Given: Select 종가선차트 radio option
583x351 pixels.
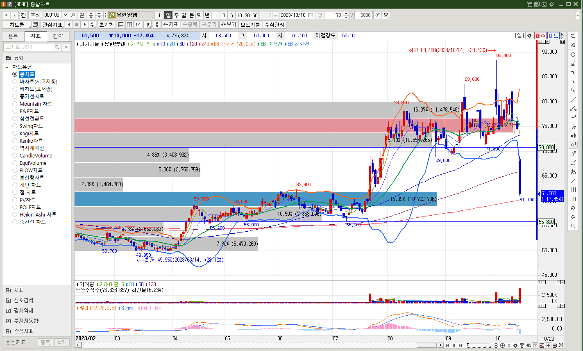Looking at the screenshot, I should pyautogui.click(x=15, y=96).
